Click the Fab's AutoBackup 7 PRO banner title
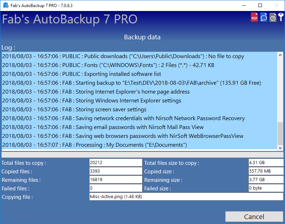This screenshot has width=285, height=224. click(70, 19)
